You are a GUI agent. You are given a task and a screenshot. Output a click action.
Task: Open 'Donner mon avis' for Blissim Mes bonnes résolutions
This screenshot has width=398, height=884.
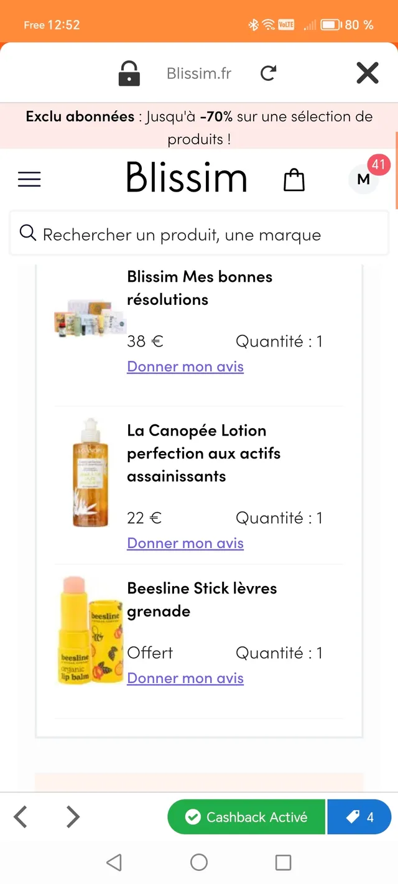pos(185,366)
